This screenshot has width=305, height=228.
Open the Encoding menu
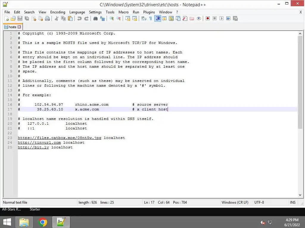point(58,12)
